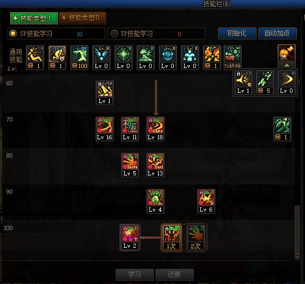
Task: Click the Lv 18 Caps skill icon
Action: pyautogui.click(x=155, y=129)
